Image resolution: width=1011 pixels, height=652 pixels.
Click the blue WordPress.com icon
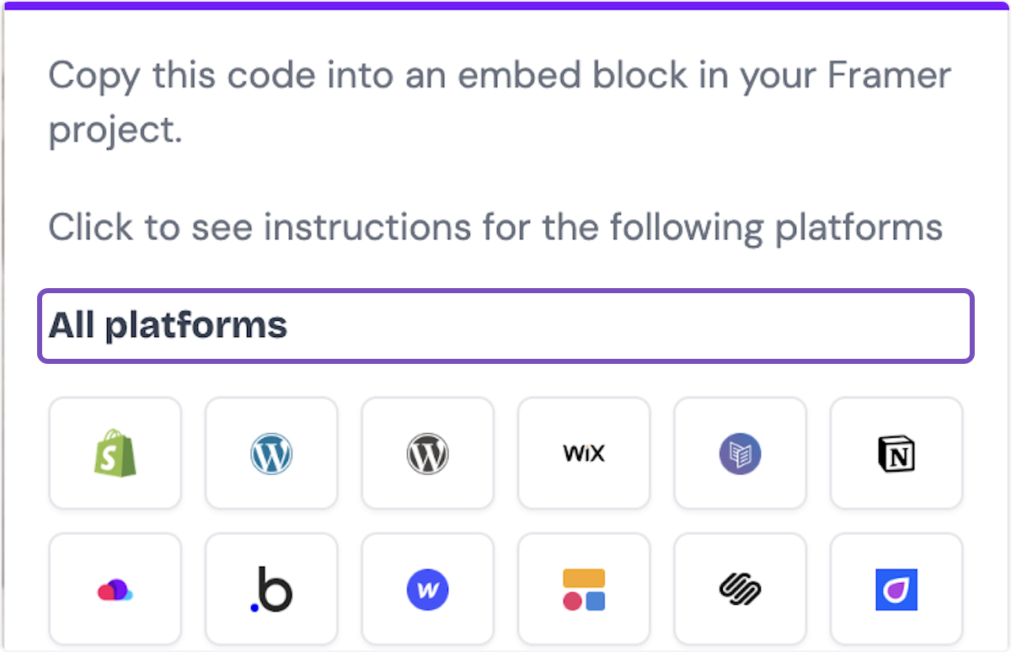[x=271, y=453]
